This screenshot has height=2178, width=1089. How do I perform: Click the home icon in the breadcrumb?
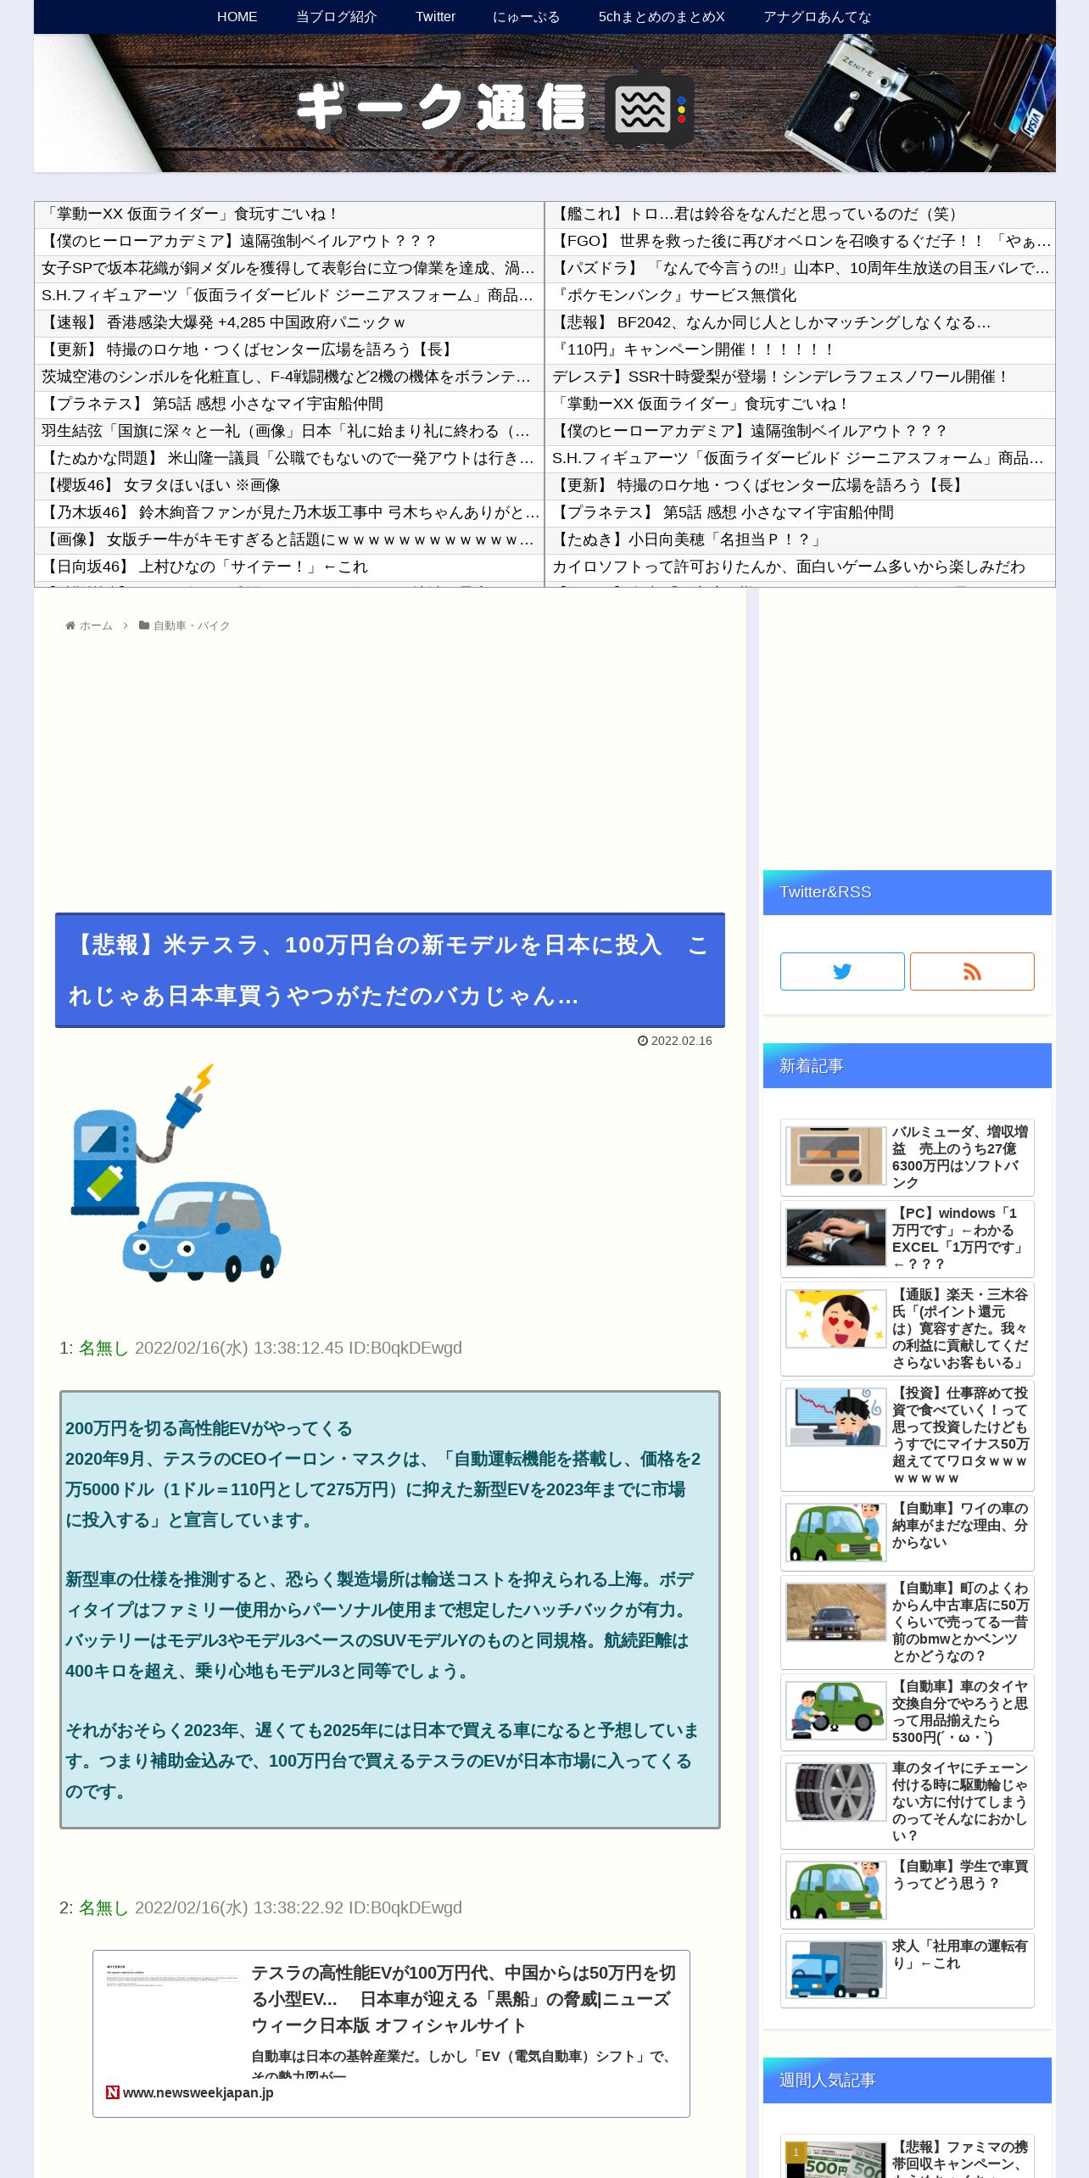[70, 626]
